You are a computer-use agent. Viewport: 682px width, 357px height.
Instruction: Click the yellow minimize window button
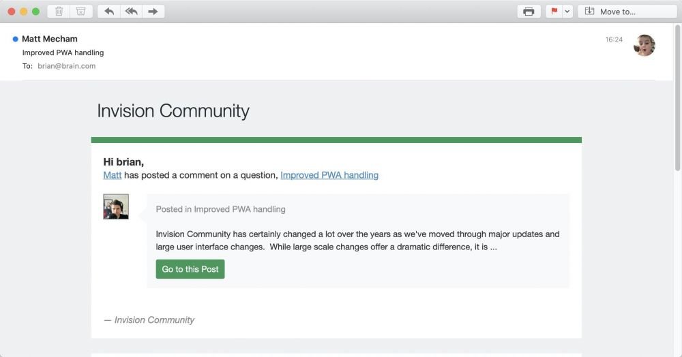click(x=23, y=12)
